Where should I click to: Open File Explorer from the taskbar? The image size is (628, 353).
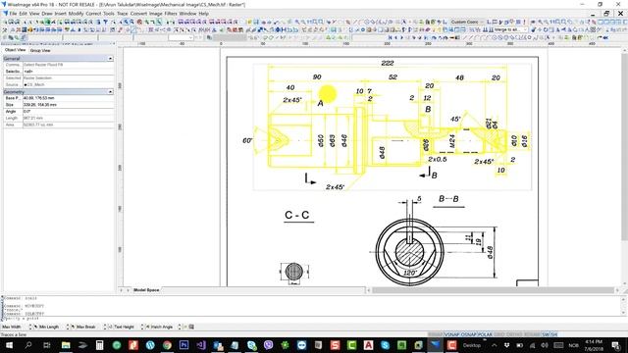tap(66, 345)
